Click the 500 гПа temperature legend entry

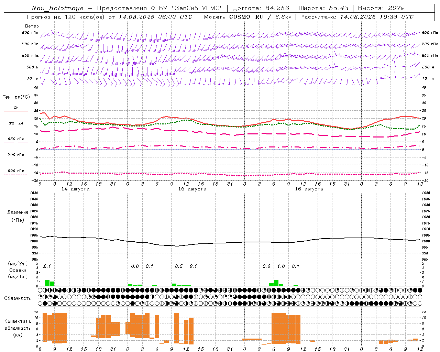16,171
